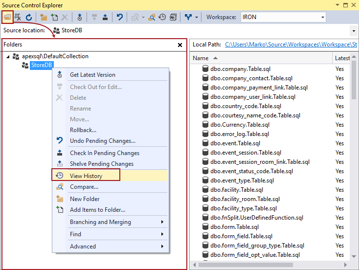Click the Undo Pending Changes toolbar icon

[x=120, y=17]
